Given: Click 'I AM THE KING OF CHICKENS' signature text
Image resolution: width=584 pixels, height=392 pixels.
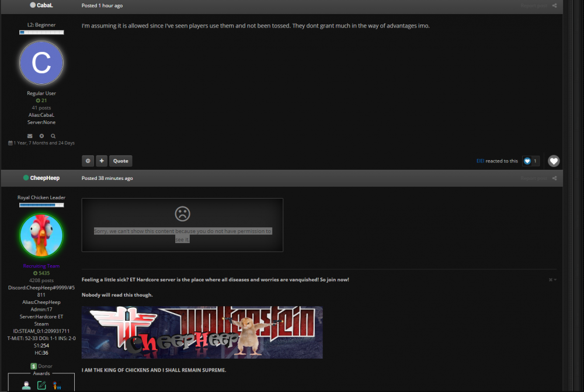Looking at the screenshot, I should [x=154, y=370].
